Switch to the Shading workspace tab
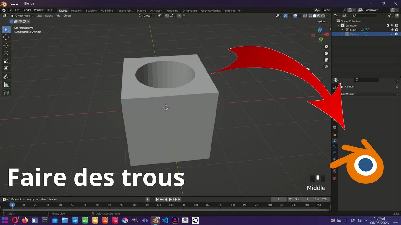The height and width of the screenshot is (225, 401). point(141,10)
